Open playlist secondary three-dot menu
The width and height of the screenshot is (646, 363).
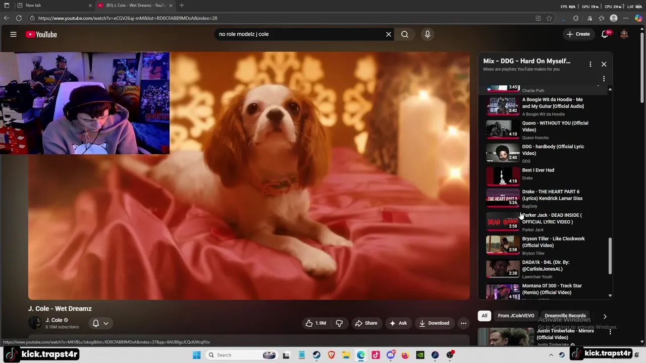604,79
